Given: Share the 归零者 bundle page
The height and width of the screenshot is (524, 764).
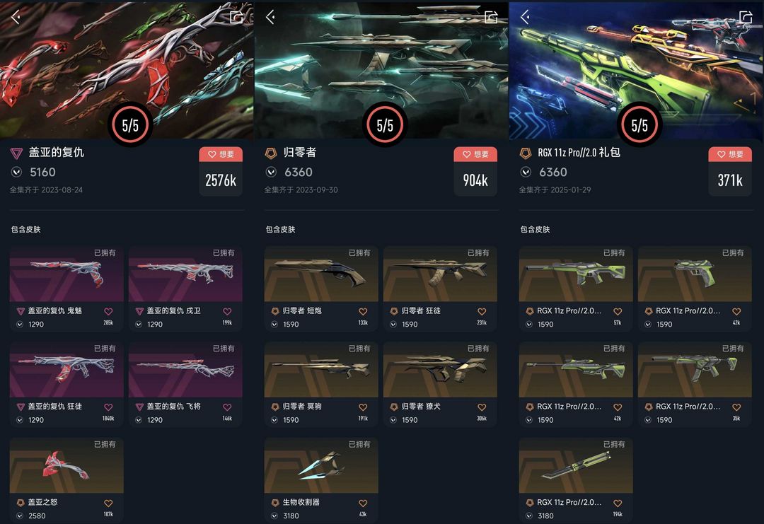Looking at the screenshot, I should pyautogui.click(x=491, y=18).
